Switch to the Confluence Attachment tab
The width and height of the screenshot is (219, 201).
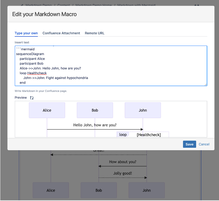point(61,33)
